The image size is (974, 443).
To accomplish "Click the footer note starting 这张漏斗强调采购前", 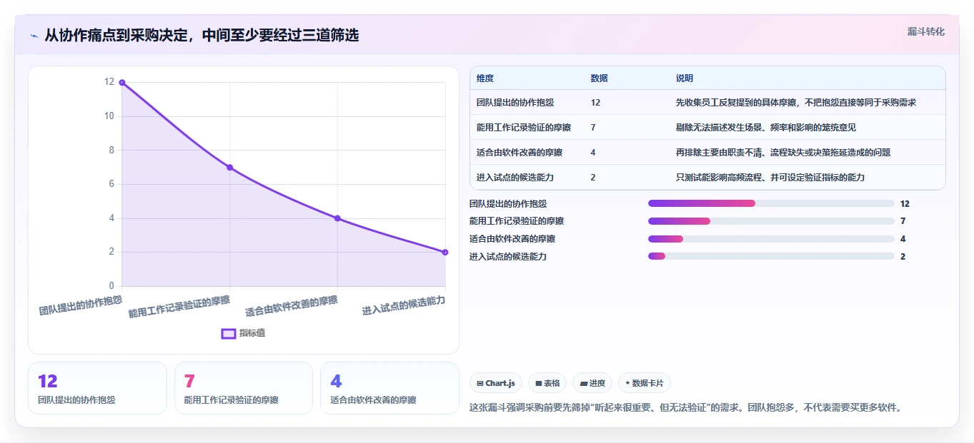I will tap(685, 408).
